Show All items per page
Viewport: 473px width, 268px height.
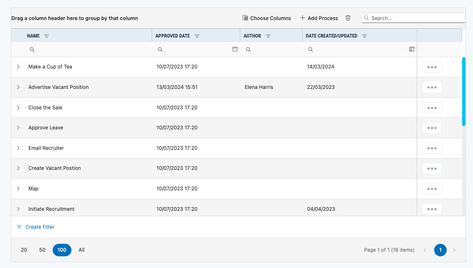81,250
